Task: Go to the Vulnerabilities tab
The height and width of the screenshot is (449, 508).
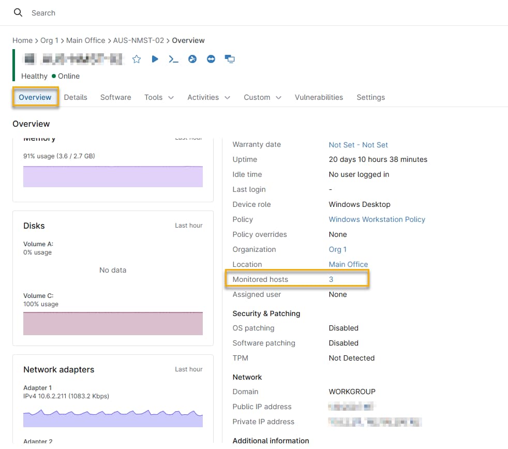Action: click(x=319, y=97)
